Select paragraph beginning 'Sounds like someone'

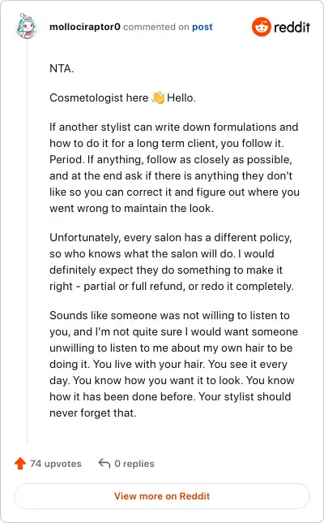click(174, 364)
